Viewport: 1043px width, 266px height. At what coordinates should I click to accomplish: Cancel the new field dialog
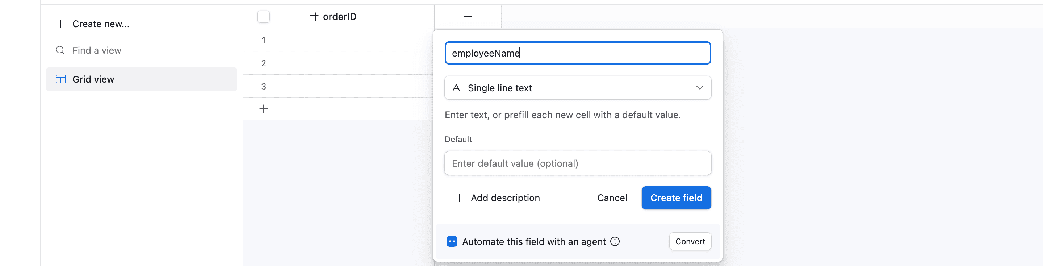(612, 198)
